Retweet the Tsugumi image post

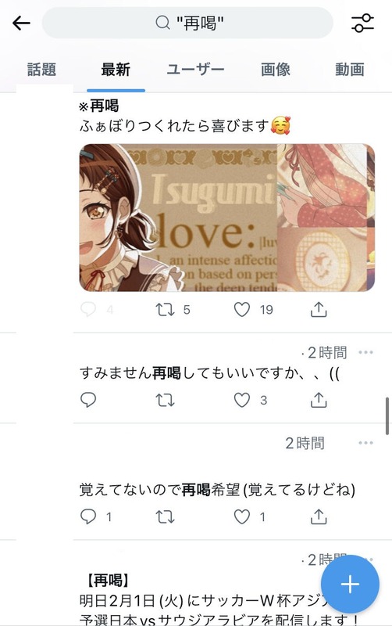tap(165, 309)
